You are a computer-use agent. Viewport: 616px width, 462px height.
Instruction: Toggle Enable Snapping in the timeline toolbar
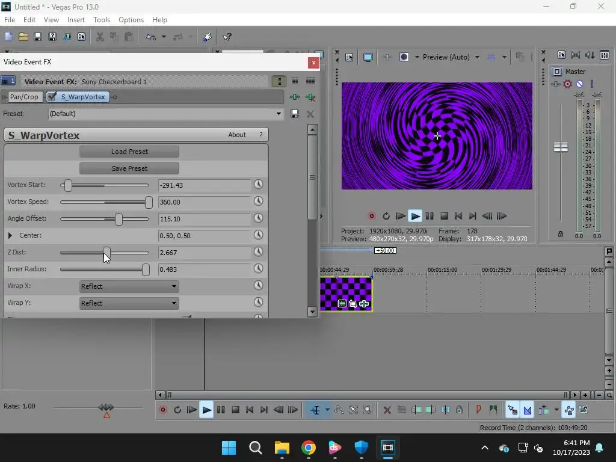(x=513, y=410)
